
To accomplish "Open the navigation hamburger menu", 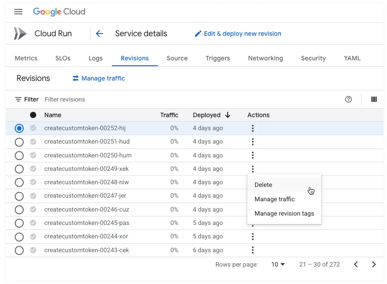I will [x=18, y=12].
